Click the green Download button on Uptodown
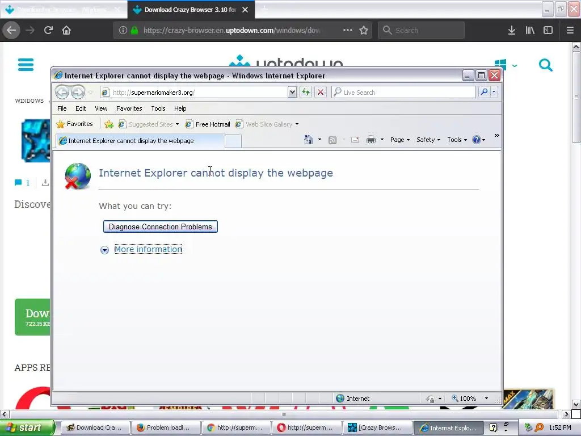This screenshot has height=436, width=581. [x=32, y=317]
